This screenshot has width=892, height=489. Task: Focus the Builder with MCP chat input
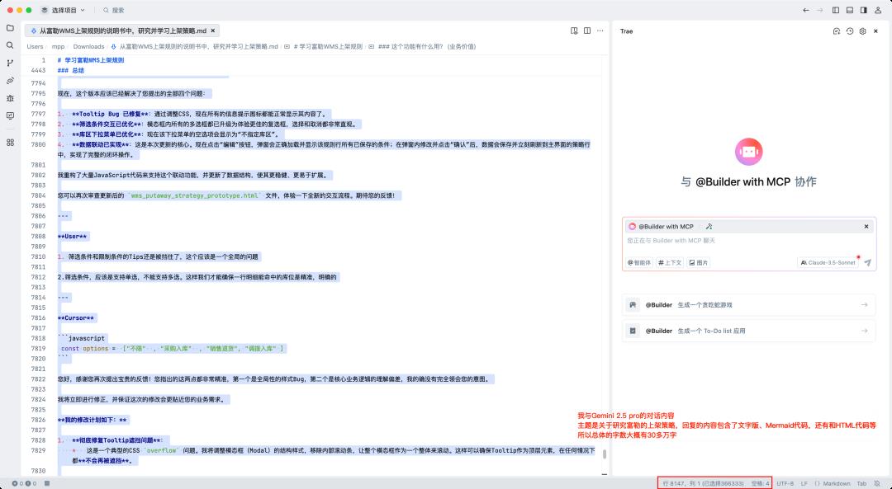pos(748,241)
